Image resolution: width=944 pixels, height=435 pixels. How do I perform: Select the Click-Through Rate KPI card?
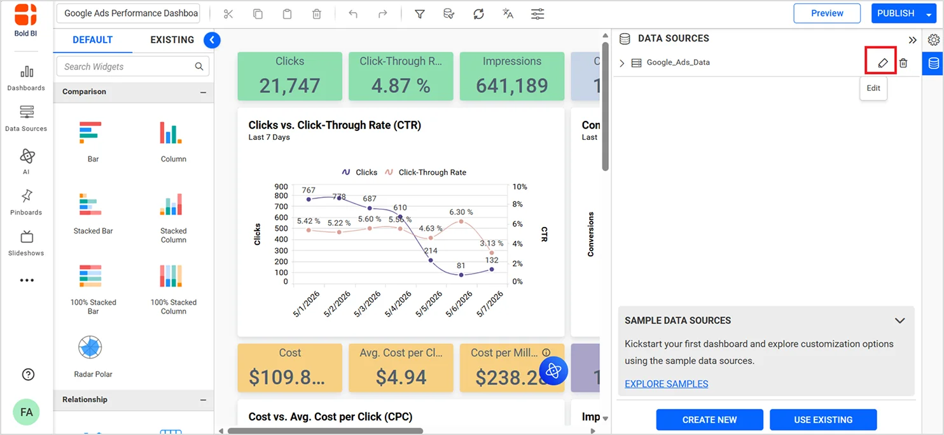[401, 76]
